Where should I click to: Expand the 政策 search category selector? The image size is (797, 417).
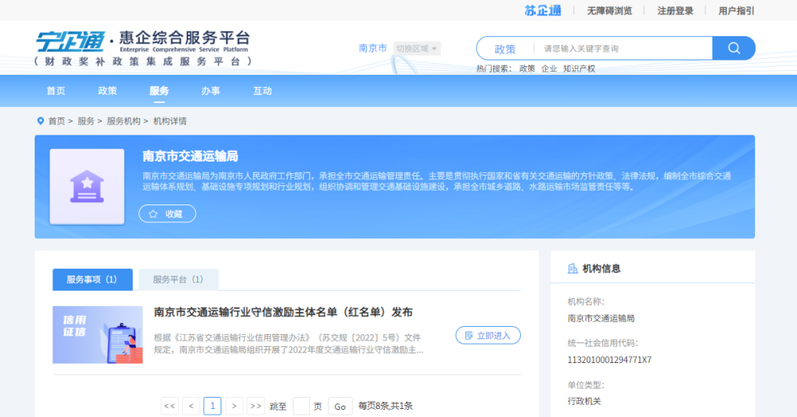[505, 48]
